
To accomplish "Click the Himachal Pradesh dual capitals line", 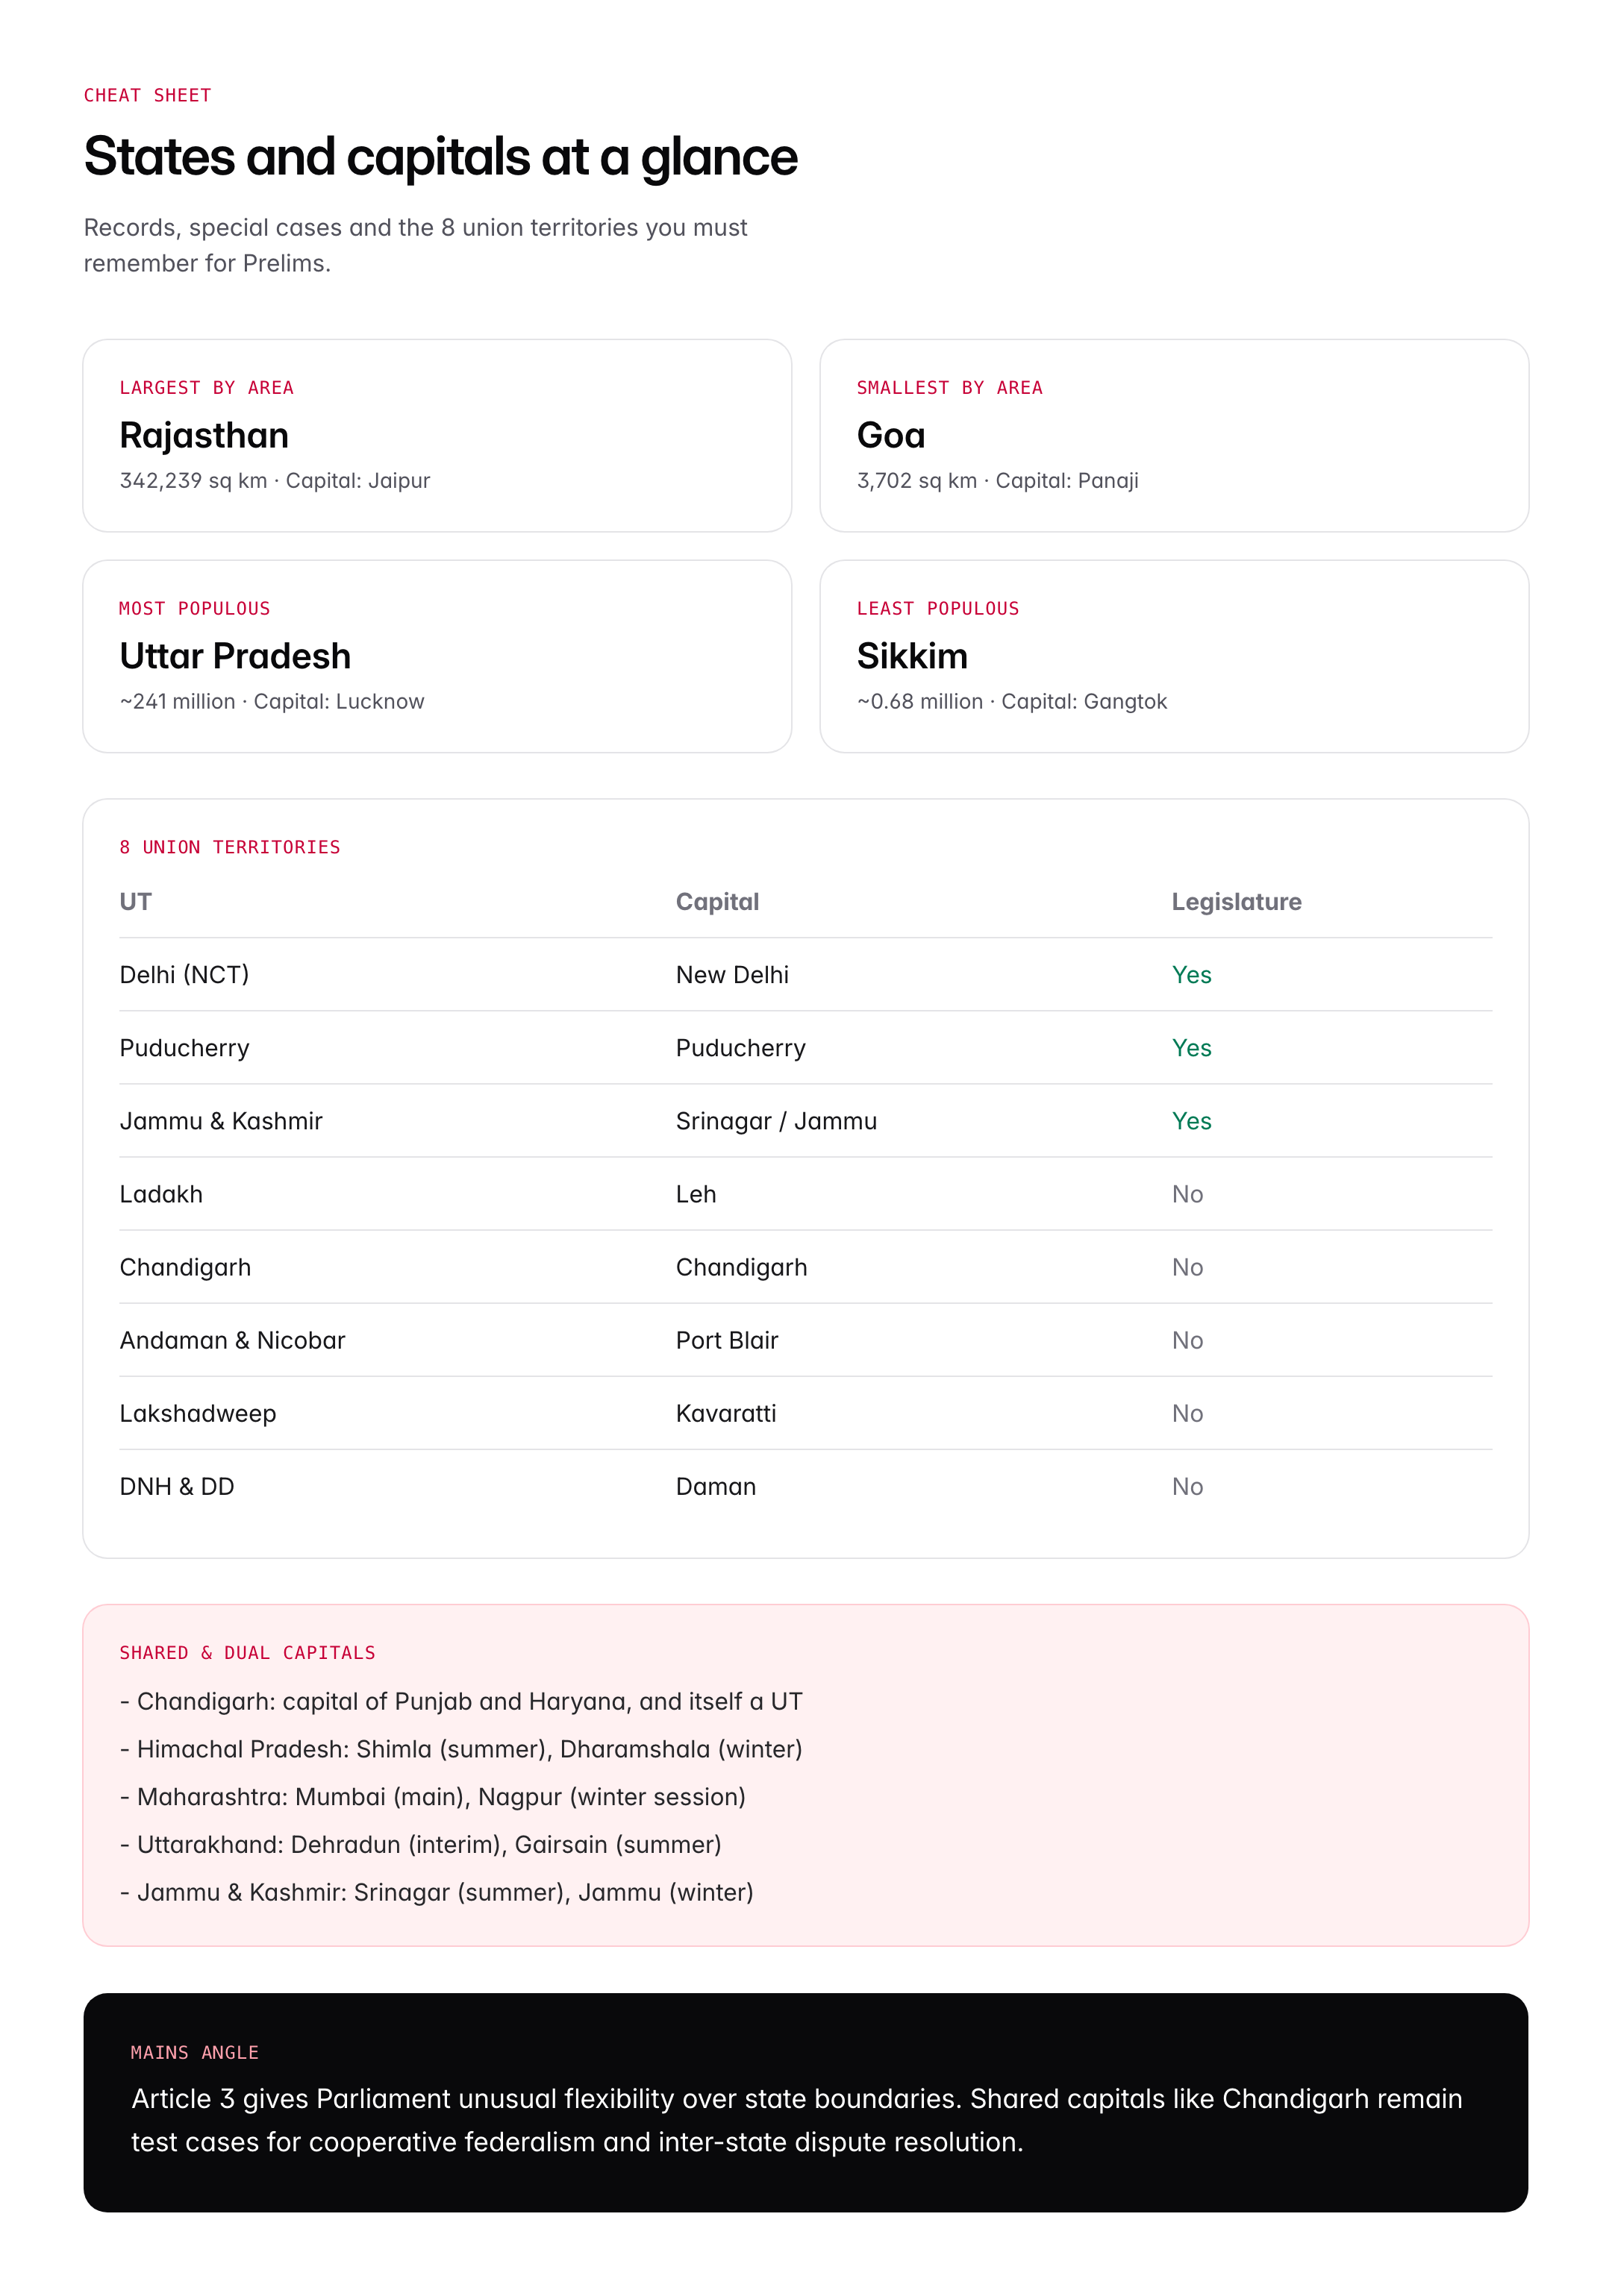I will [x=461, y=1749].
